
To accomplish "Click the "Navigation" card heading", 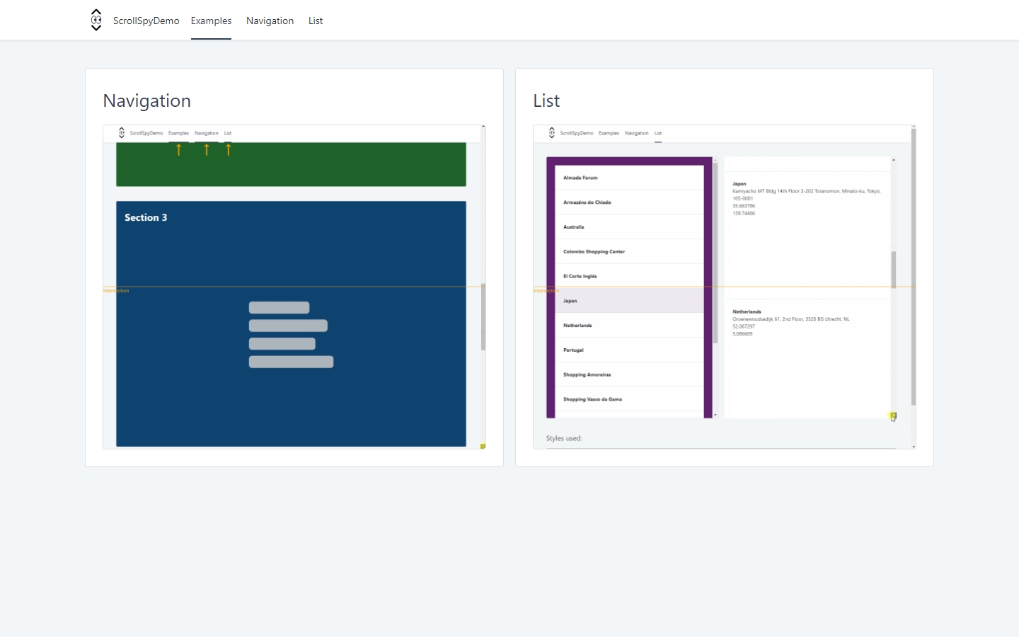I will click(146, 101).
